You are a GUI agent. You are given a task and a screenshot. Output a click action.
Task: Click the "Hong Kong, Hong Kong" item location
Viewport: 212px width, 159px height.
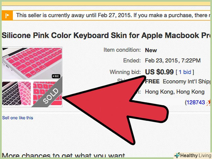pyautogui.click(x=175, y=92)
